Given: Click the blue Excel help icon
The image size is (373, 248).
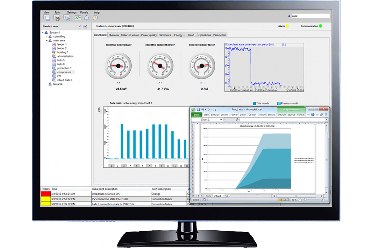Looking at the screenshot, I should pos(313,115).
